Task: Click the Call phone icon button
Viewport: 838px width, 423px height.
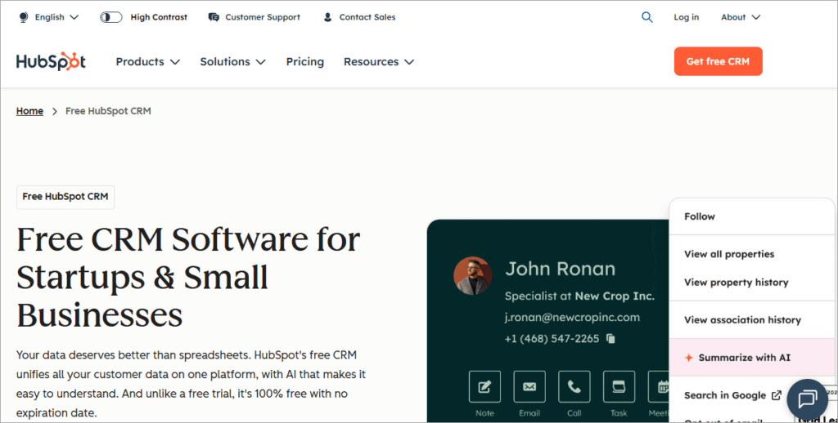Action: tap(574, 387)
